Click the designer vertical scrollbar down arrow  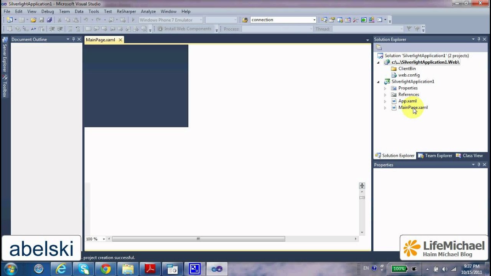(362, 232)
